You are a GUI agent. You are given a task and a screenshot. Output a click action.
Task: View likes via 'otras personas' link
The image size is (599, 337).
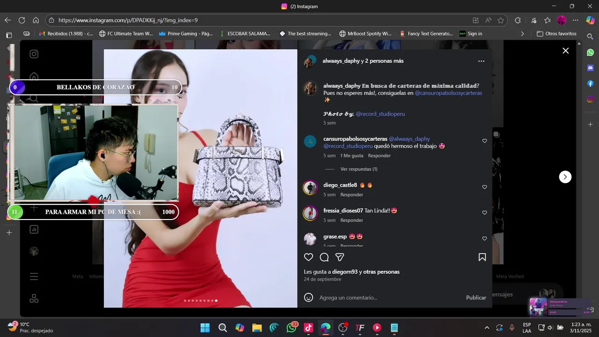click(x=381, y=272)
